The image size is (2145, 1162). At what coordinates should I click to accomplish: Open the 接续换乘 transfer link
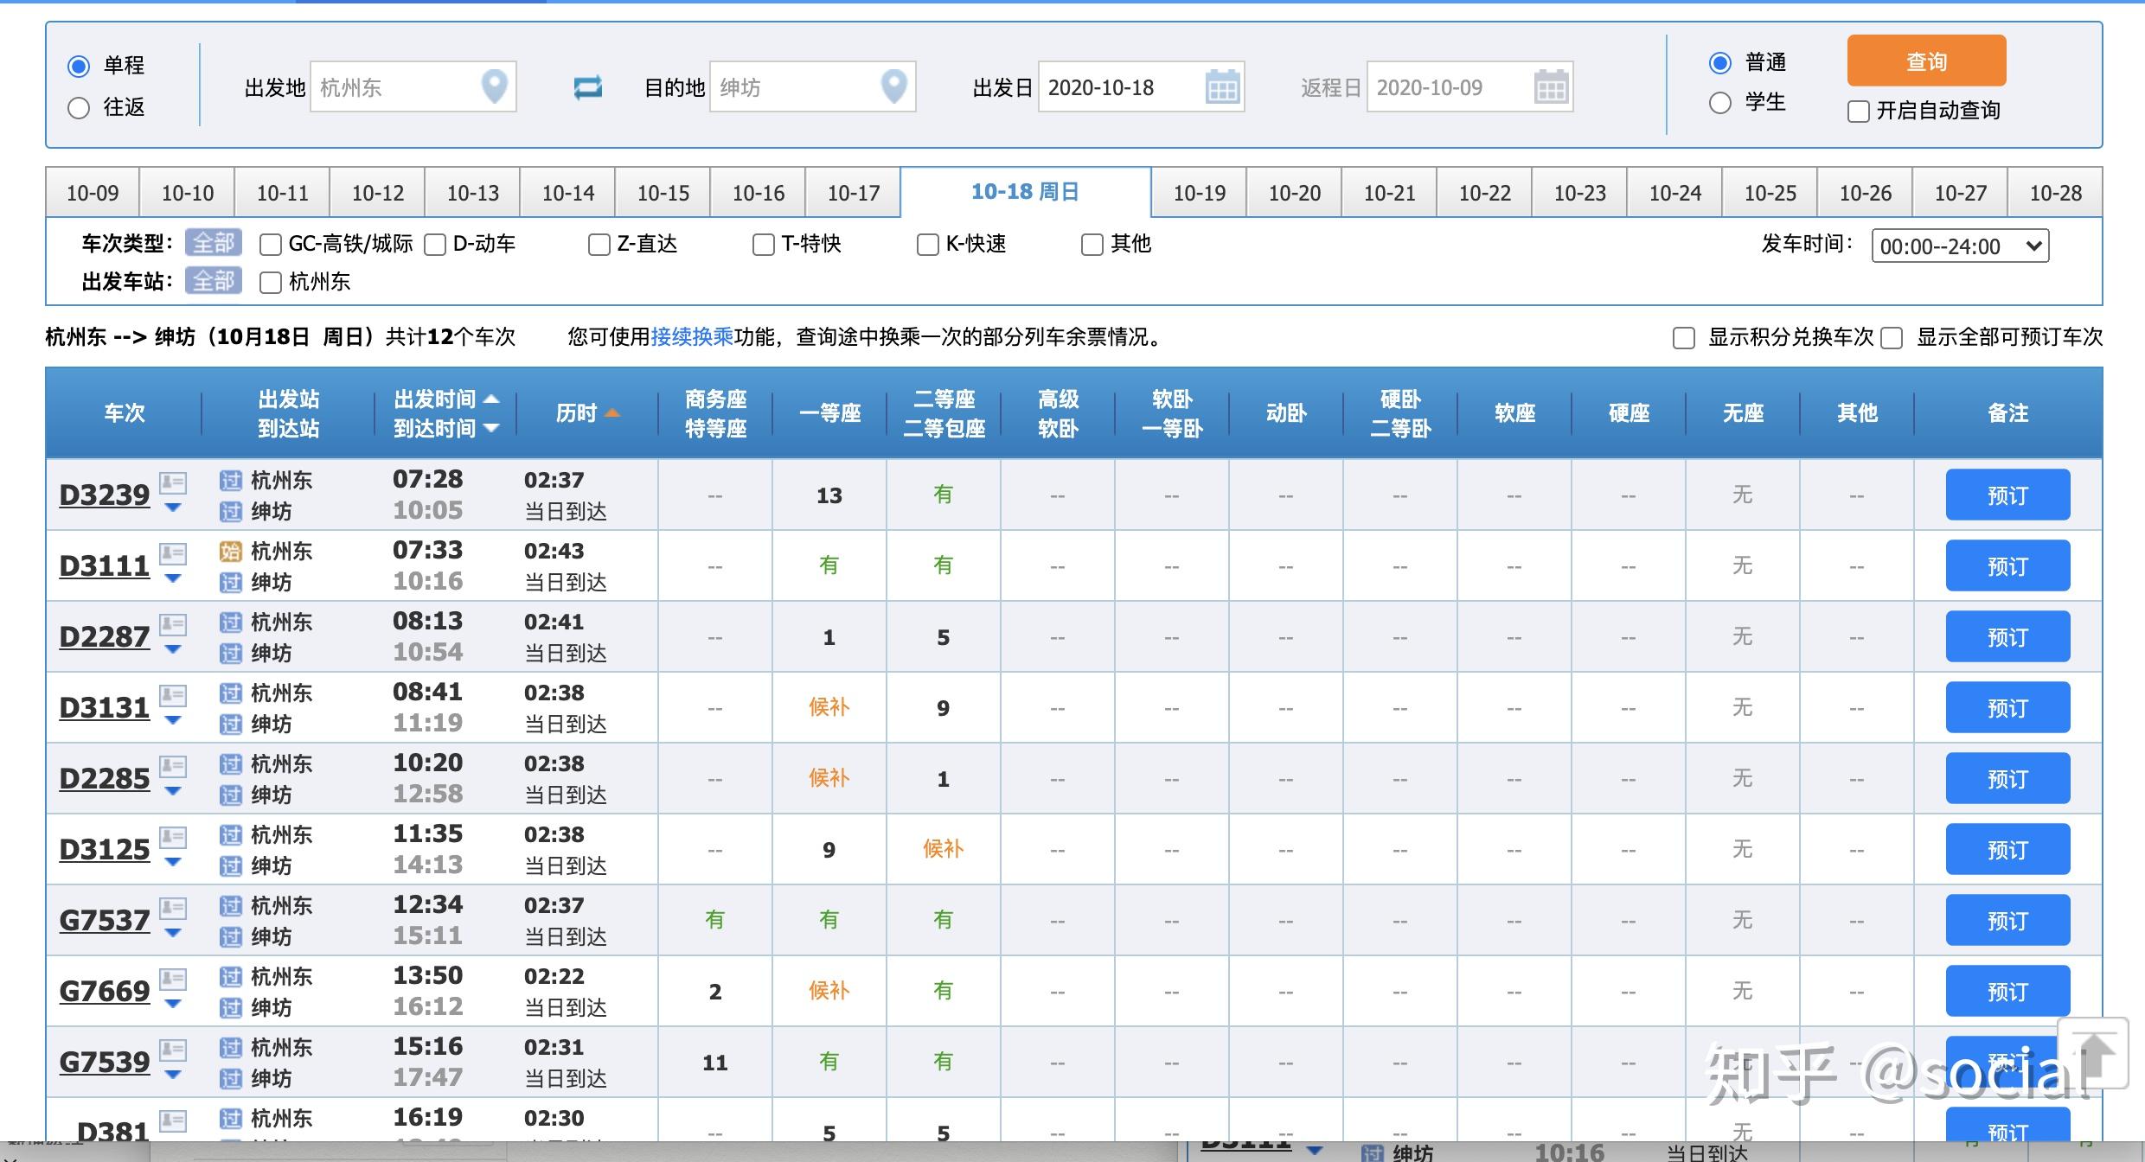[692, 337]
